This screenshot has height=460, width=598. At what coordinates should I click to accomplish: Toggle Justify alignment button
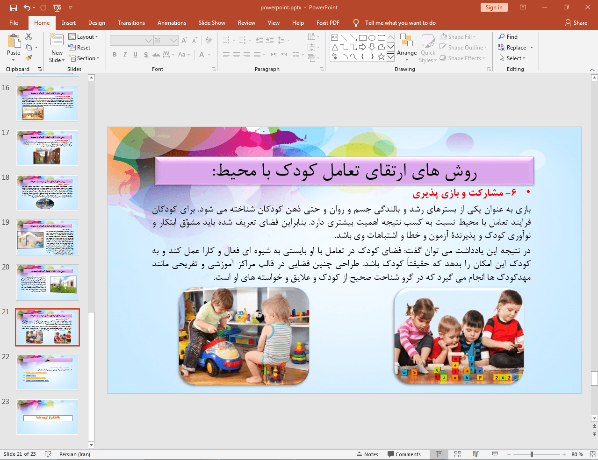tap(257, 55)
